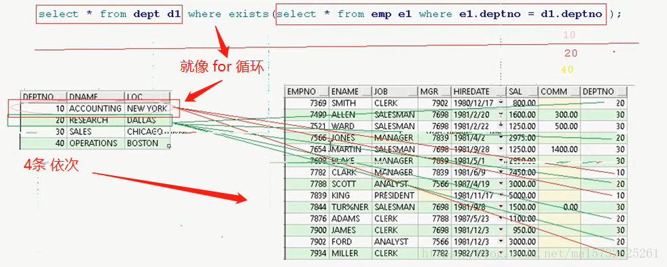Viewport: 667px width, 267px height.
Task: Open HIREDATE dropdown arrow in JONES row
Action: pos(501,138)
